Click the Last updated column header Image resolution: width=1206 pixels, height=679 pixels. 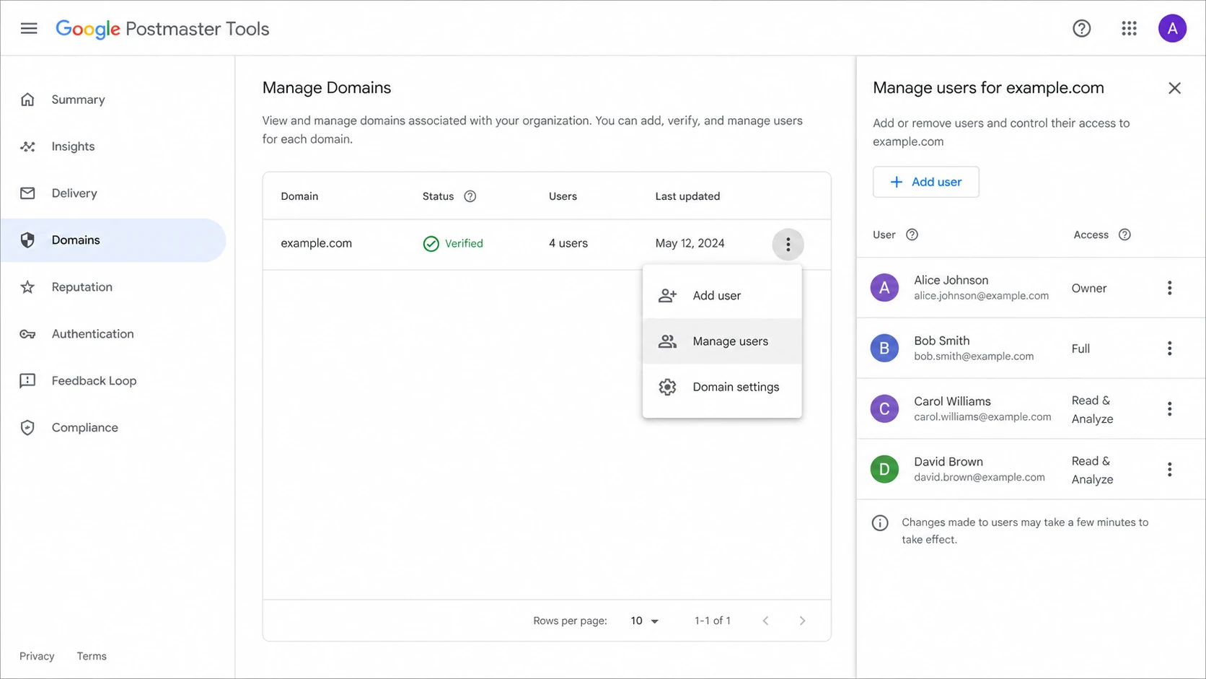(x=687, y=196)
